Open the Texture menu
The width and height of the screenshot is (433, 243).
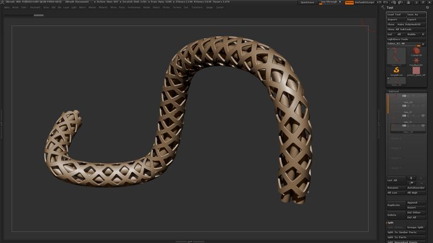coord(177,8)
